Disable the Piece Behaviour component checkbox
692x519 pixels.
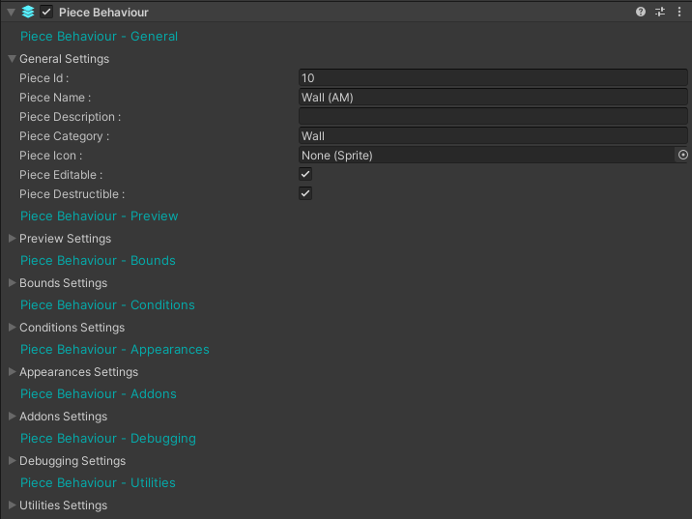coord(46,12)
